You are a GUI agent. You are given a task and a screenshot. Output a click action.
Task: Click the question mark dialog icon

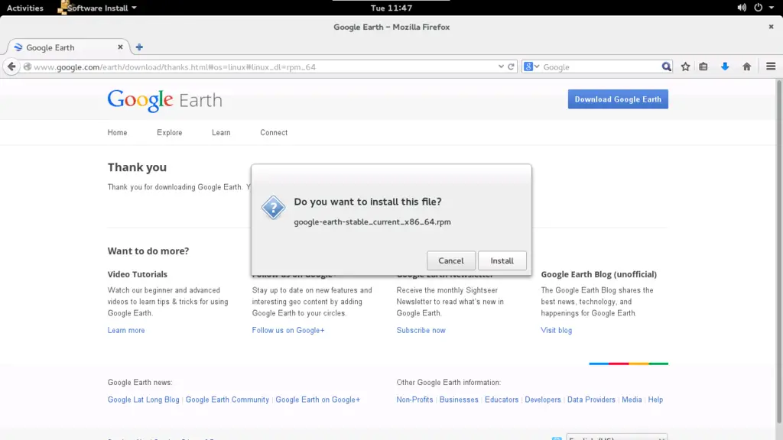(273, 208)
